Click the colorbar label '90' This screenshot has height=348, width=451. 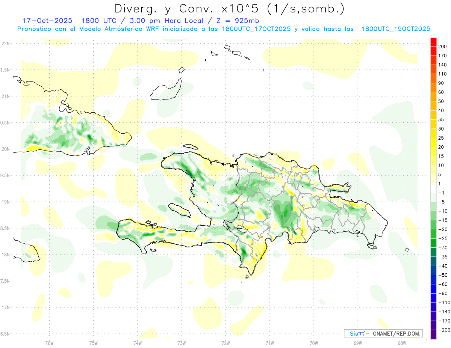[442, 83]
